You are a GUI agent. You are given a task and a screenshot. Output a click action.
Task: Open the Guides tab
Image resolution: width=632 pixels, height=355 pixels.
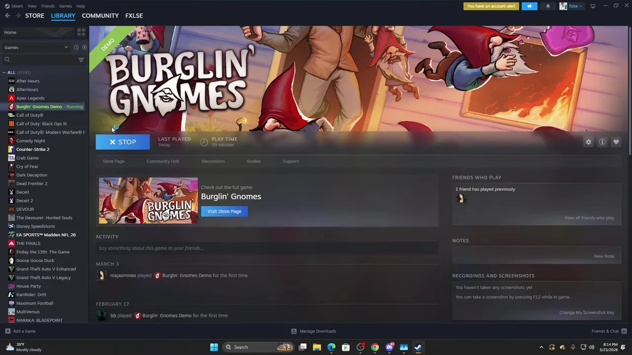pos(254,161)
